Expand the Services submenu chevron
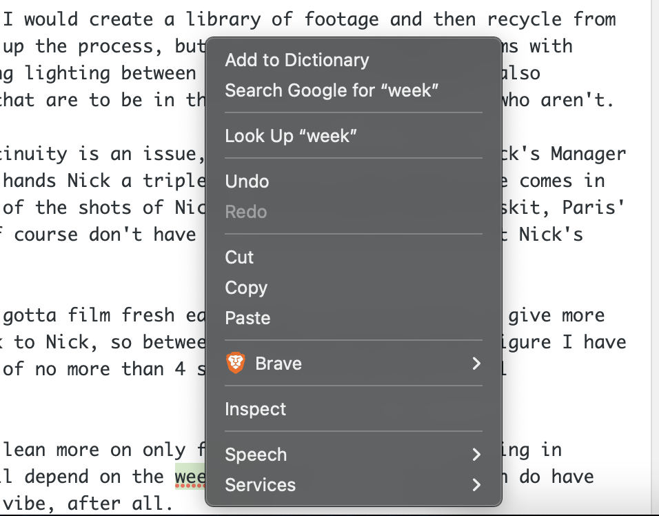The width and height of the screenshot is (659, 516). click(x=476, y=485)
